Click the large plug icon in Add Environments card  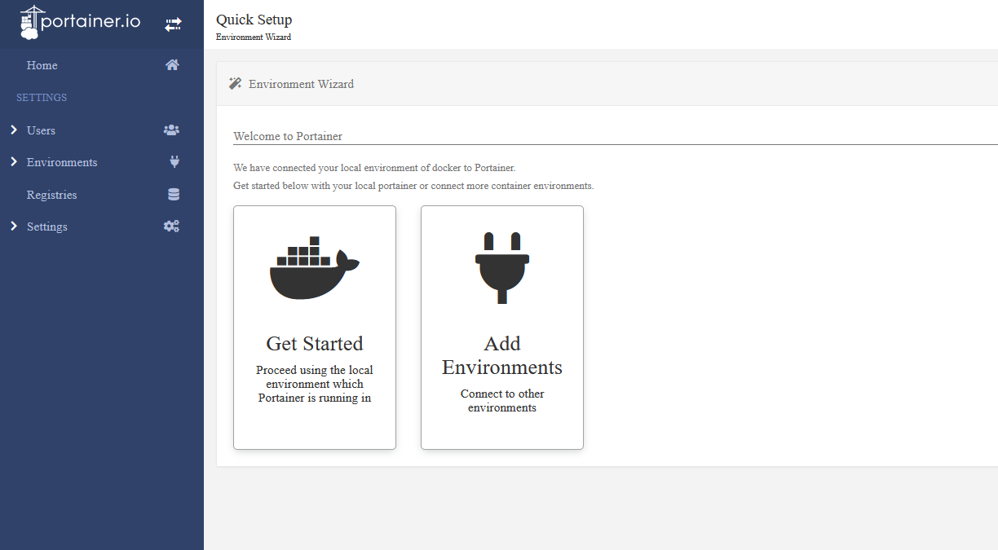[502, 268]
